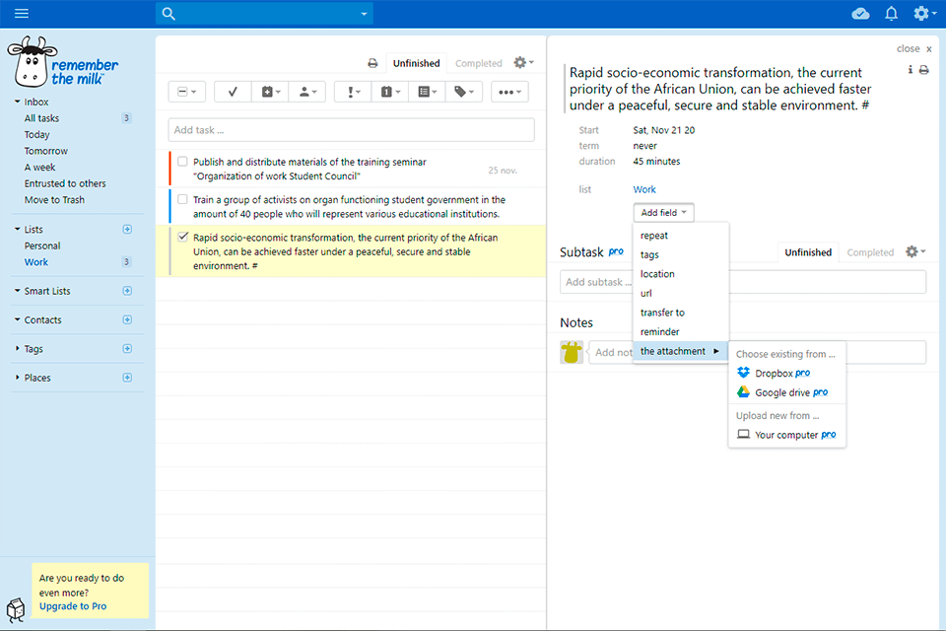The width and height of the screenshot is (946, 631).
Task: Click the complete task checkmark toolbar button
Action: click(233, 92)
